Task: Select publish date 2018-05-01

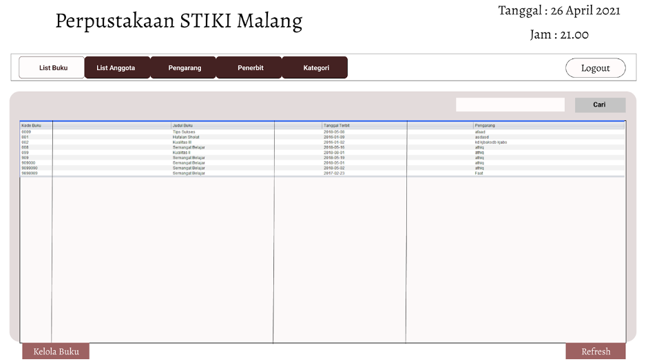Action: tap(334, 163)
